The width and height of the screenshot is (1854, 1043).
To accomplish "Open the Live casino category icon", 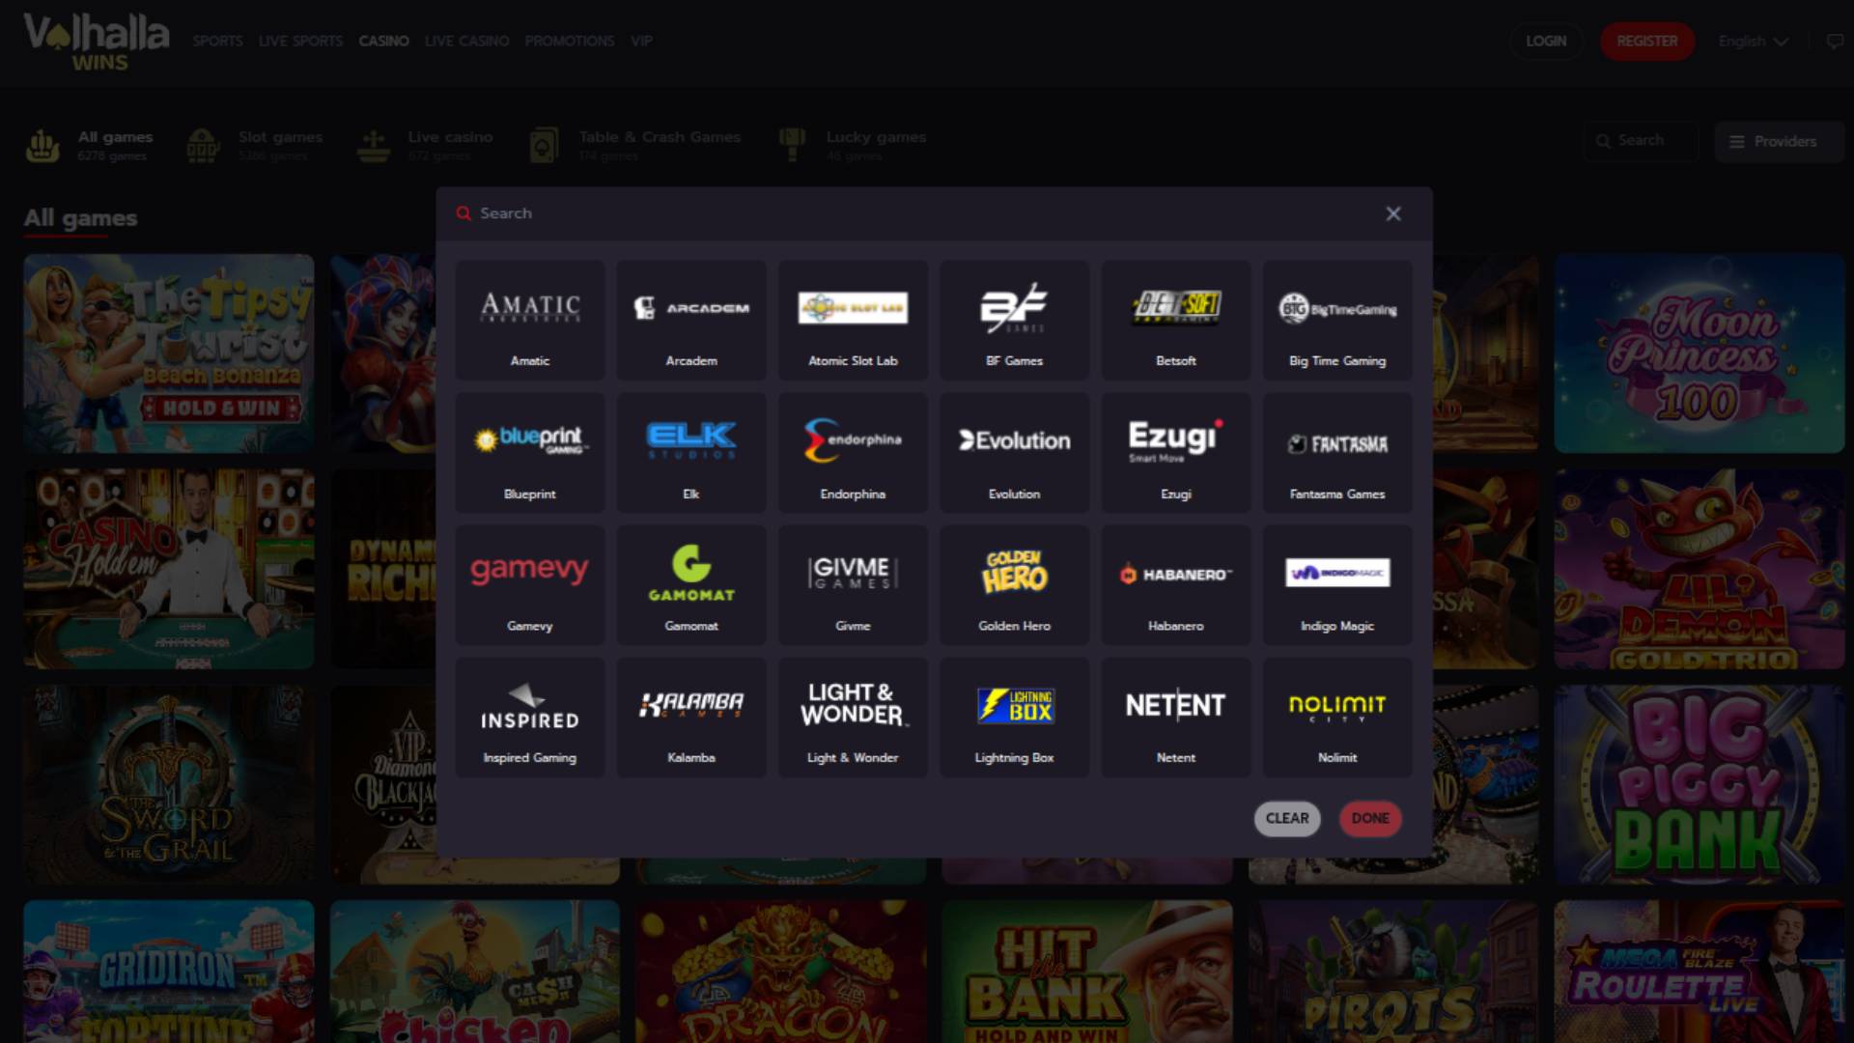I will [372, 143].
